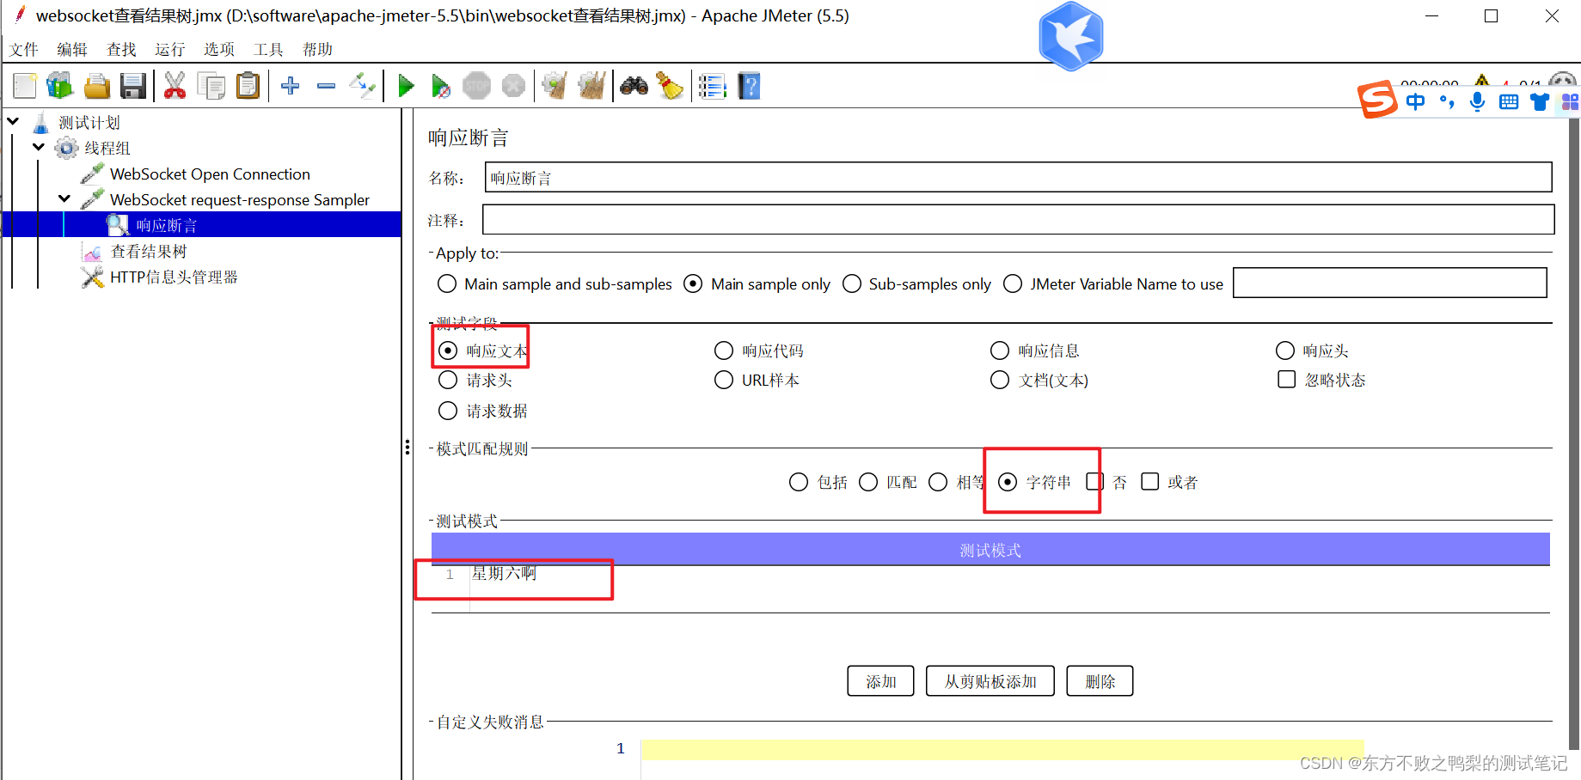This screenshot has height=780, width=1581.
Task: Copy the selected element with the copy icon
Action: pos(211,86)
